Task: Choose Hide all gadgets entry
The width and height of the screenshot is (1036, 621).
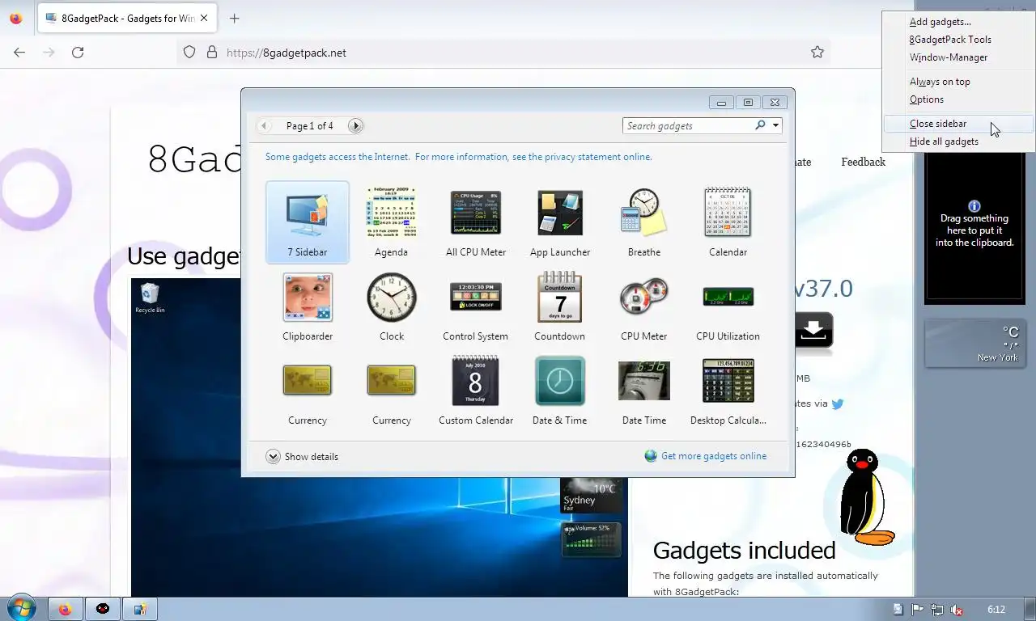Action: coord(958,142)
